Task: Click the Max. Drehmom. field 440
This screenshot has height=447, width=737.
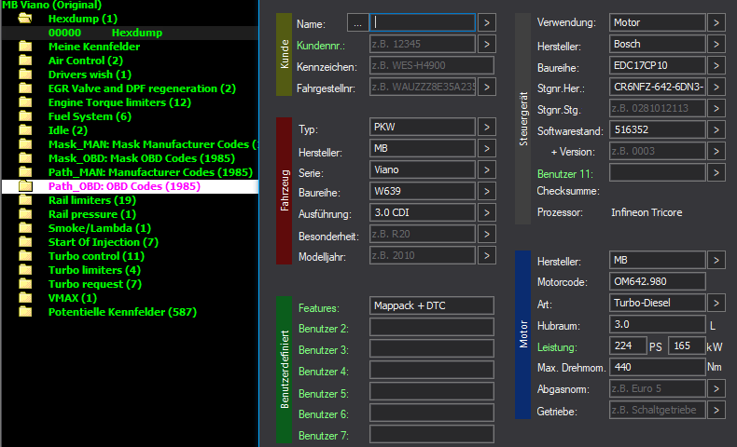Action: [x=657, y=367]
